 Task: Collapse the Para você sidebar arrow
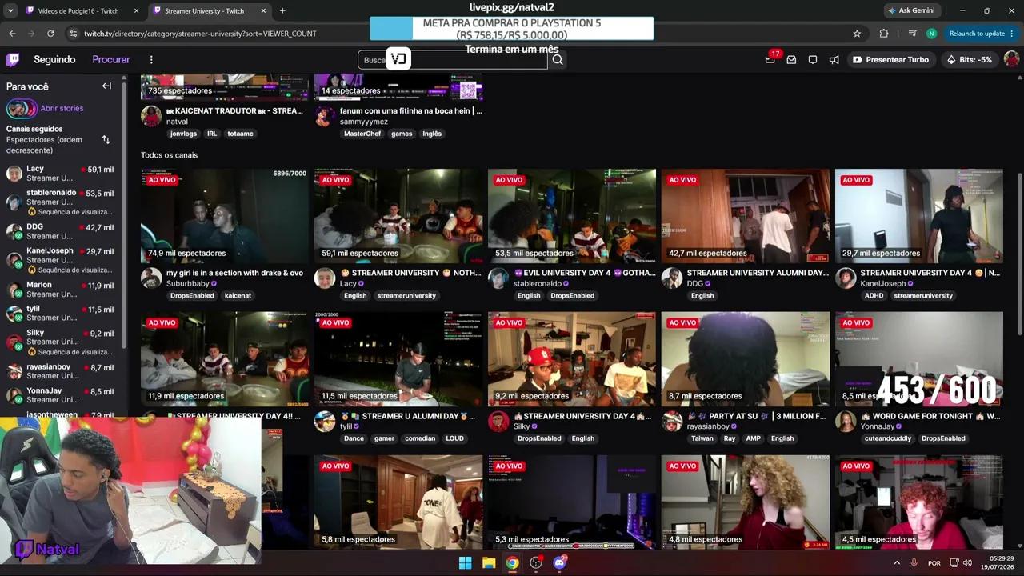click(x=106, y=86)
